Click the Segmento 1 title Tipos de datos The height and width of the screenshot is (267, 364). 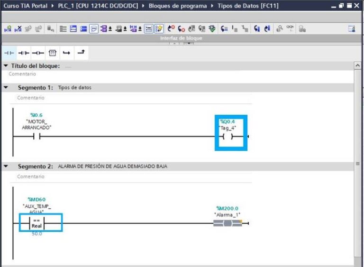(x=74, y=88)
